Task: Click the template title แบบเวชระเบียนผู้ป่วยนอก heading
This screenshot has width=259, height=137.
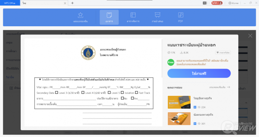Action: (x=191, y=45)
